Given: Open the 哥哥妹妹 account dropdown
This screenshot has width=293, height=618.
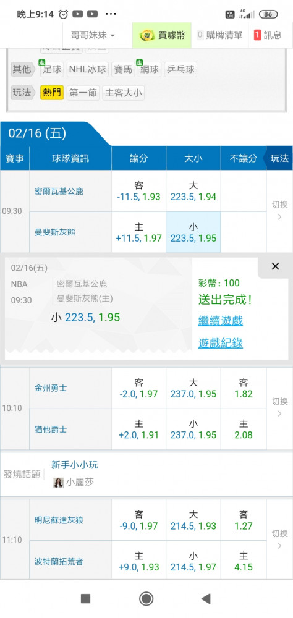Looking at the screenshot, I should [93, 35].
